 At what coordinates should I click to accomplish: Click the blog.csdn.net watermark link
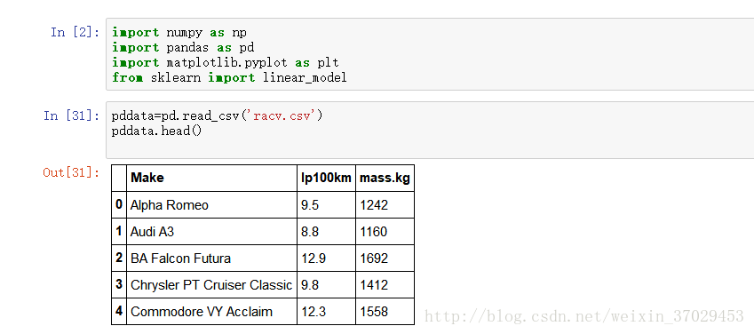(584, 316)
